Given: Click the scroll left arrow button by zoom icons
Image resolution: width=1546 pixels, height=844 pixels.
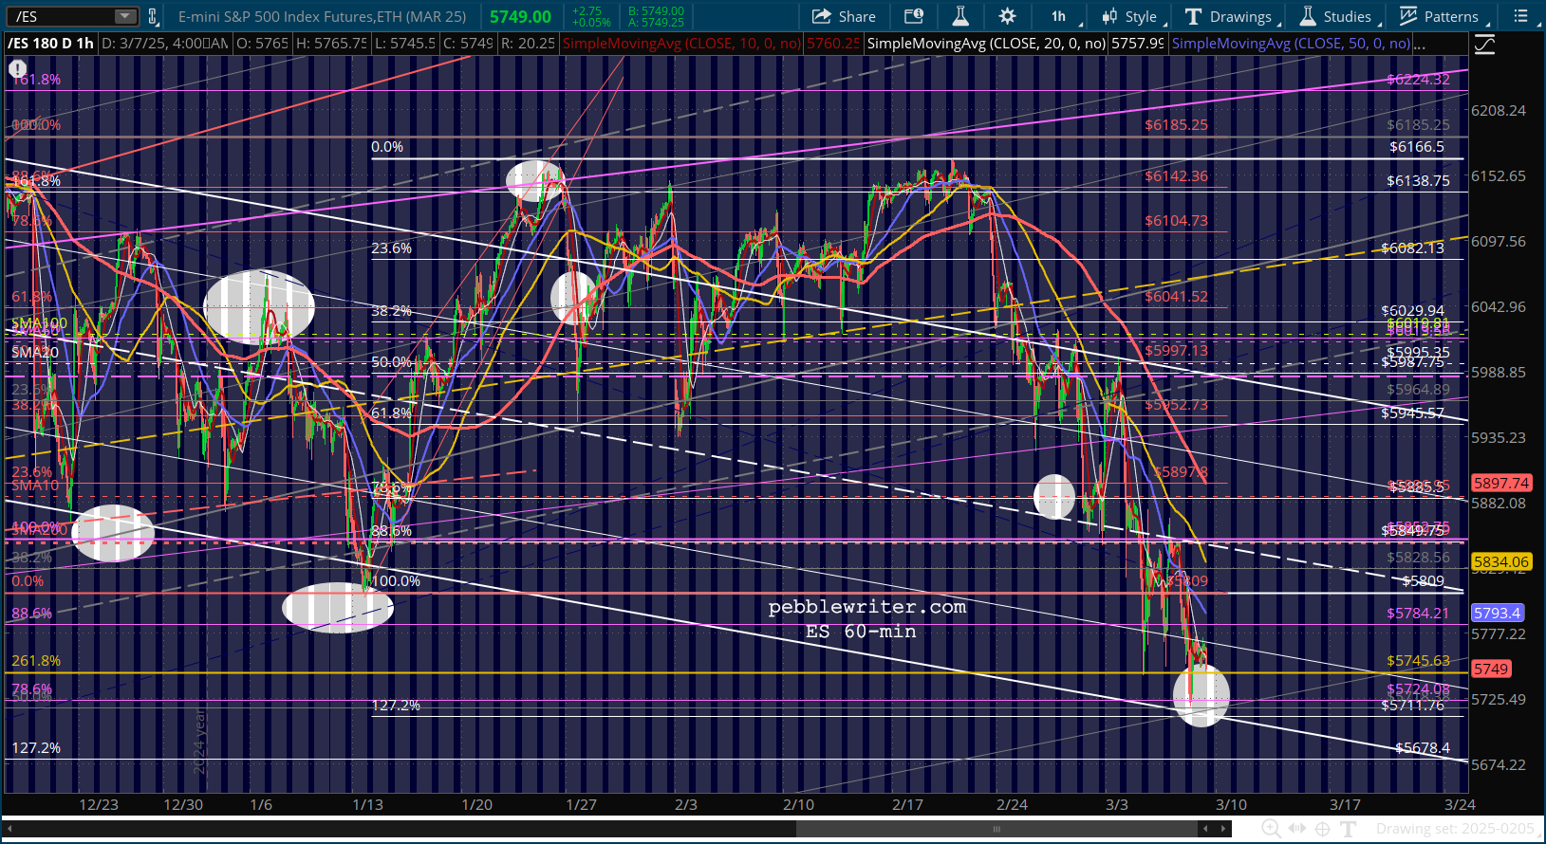Looking at the screenshot, I should (1205, 829).
